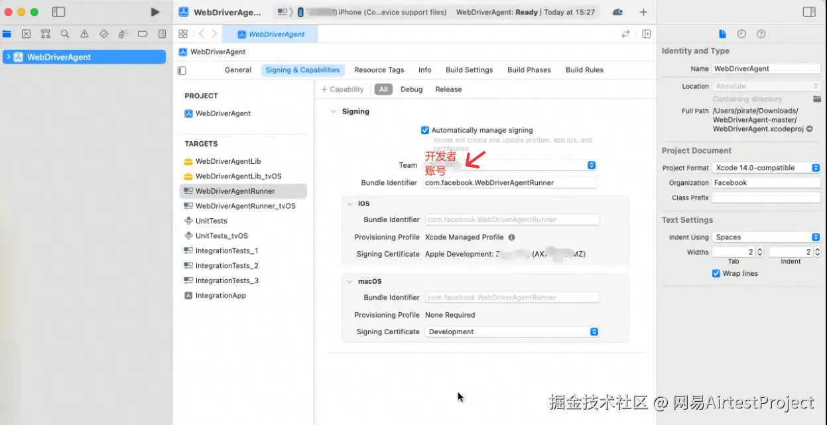This screenshot has width=827, height=425.
Task: Switch to the Resource Tags tab
Action: (379, 70)
